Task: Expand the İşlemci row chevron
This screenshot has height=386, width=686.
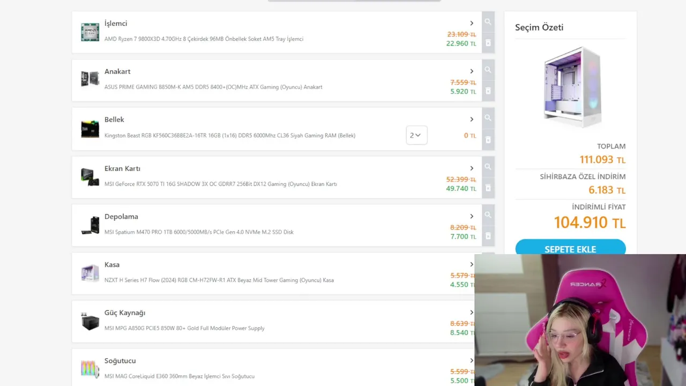Action: 472,23
